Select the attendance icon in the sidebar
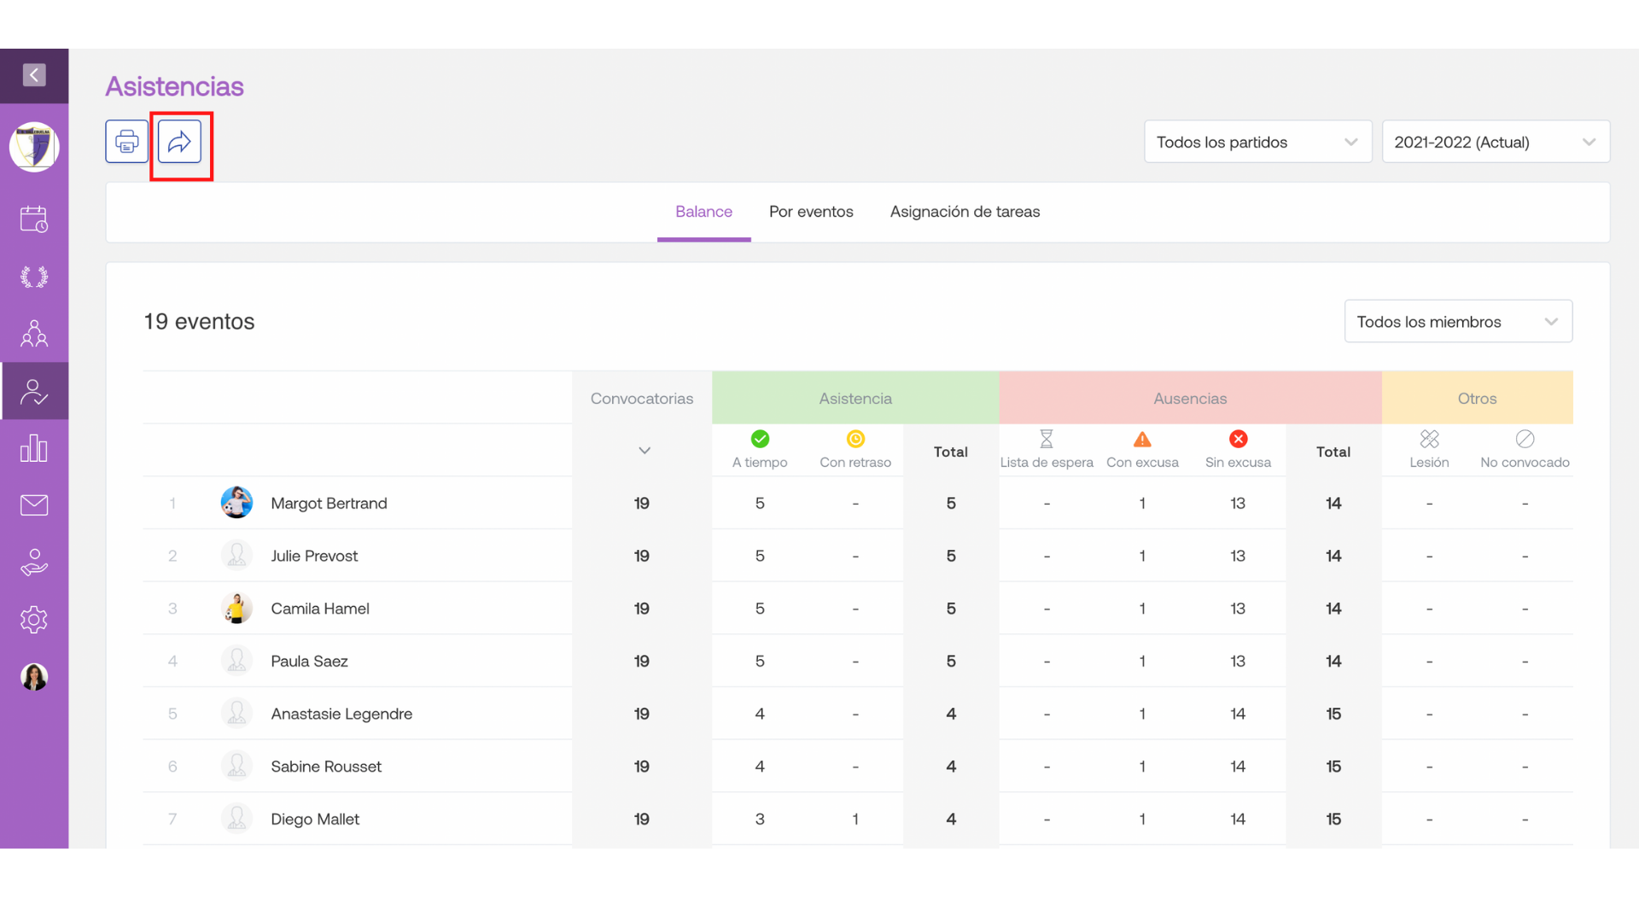 coord(34,391)
